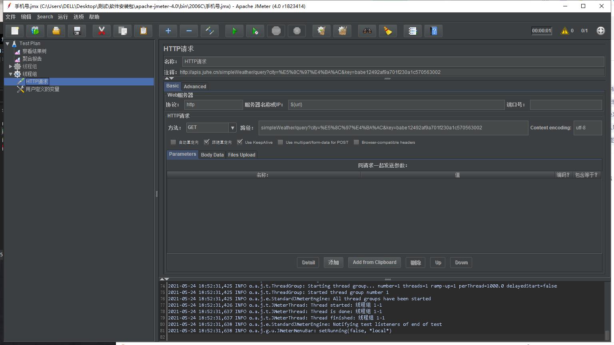Switch to the Advanced tab
614x345 pixels.
pos(195,86)
